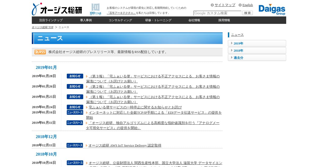Open the サイトマップ link
The image size is (318, 167).
tap(225, 5)
